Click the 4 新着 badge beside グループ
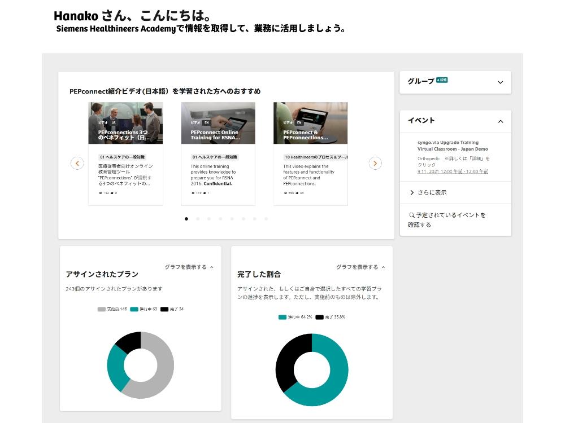The height and width of the screenshot is (423, 565). [442, 81]
